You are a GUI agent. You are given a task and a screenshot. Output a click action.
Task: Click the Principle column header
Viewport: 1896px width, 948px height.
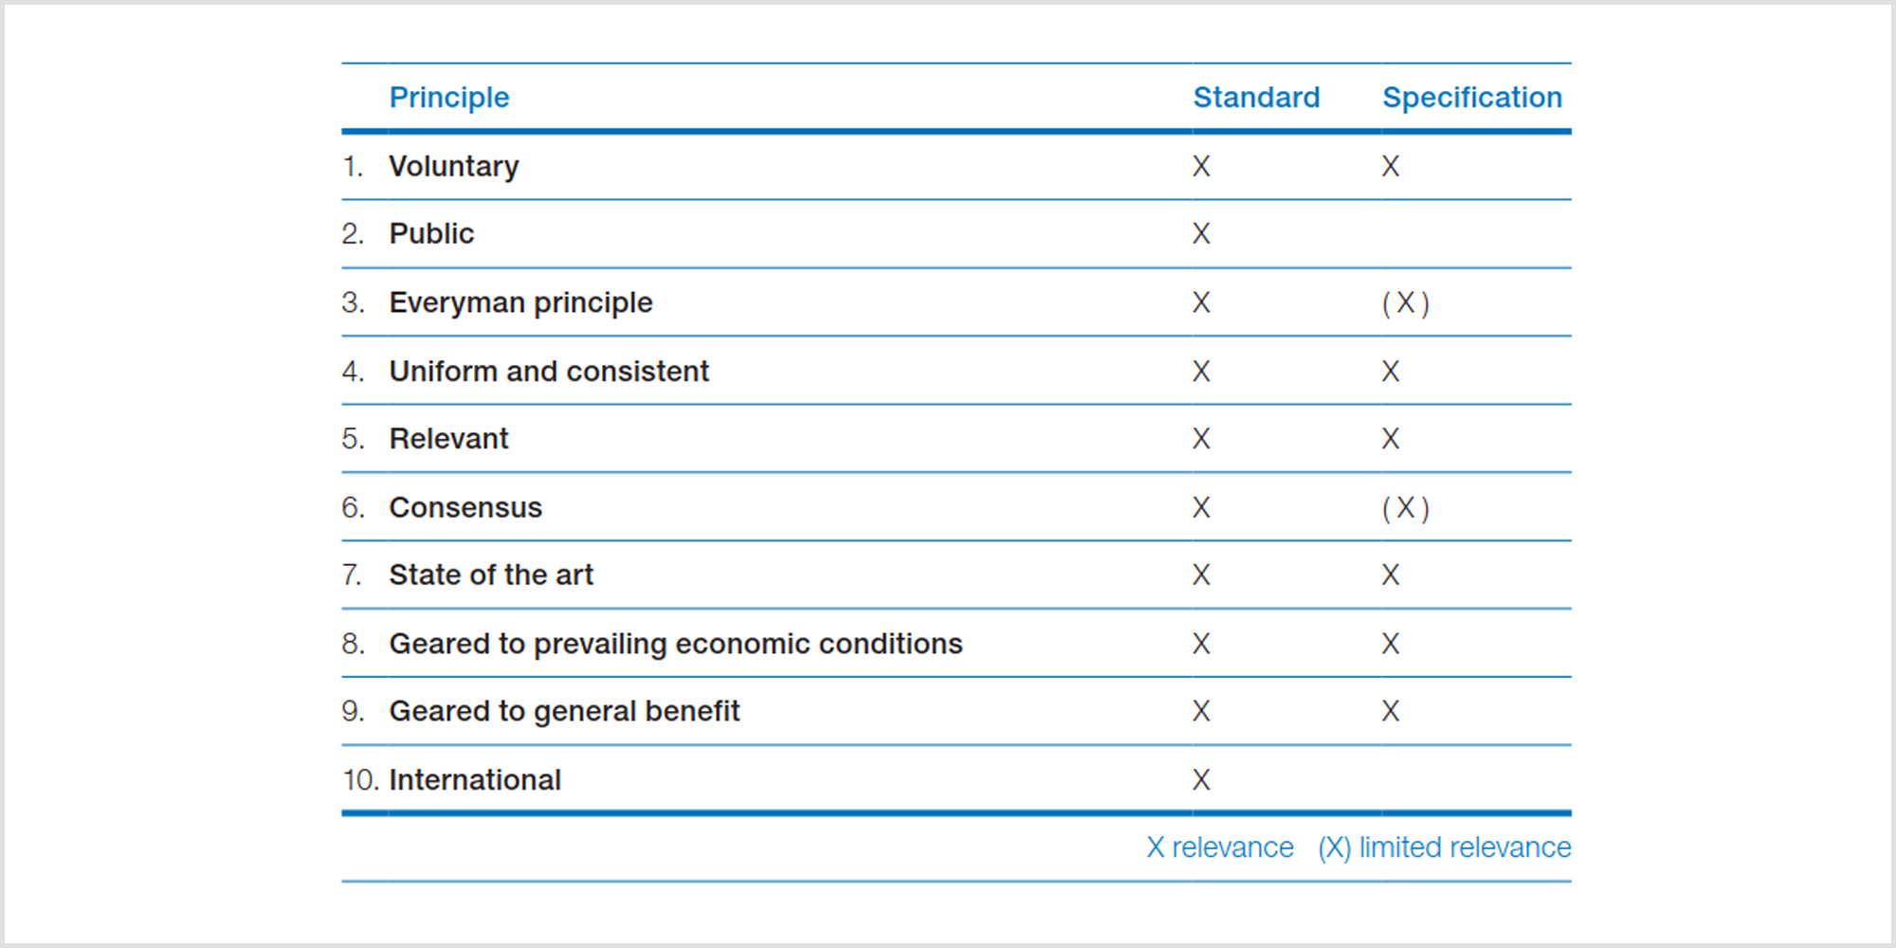click(449, 98)
